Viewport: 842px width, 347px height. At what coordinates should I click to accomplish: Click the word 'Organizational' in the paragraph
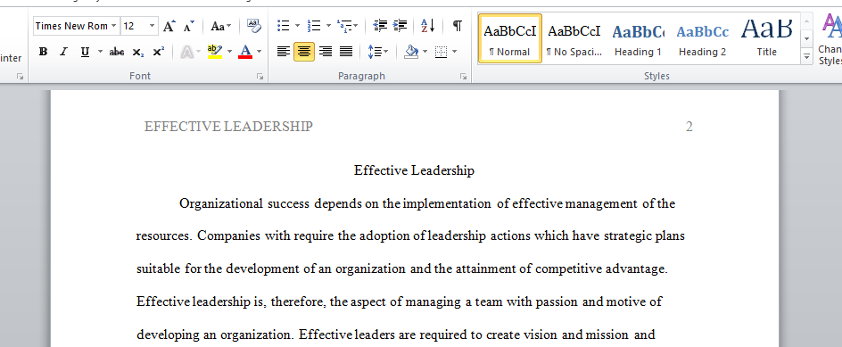(x=221, y=203)
